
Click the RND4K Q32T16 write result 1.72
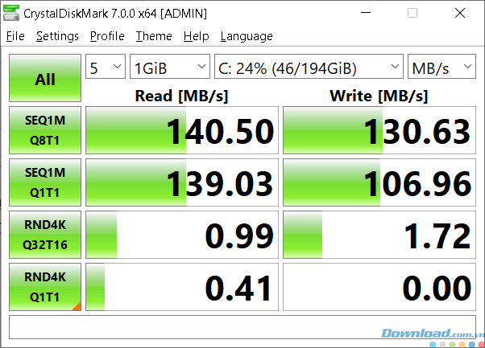379,235
